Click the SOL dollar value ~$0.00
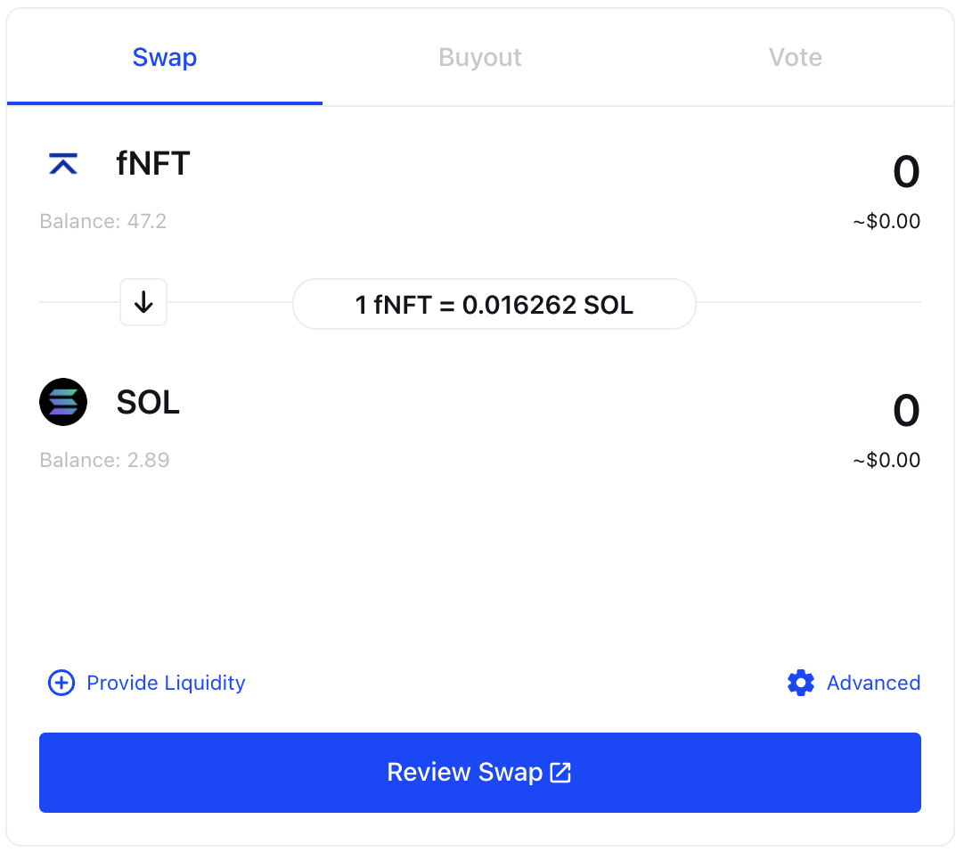 pyautogui.click(x=886, y=460)
